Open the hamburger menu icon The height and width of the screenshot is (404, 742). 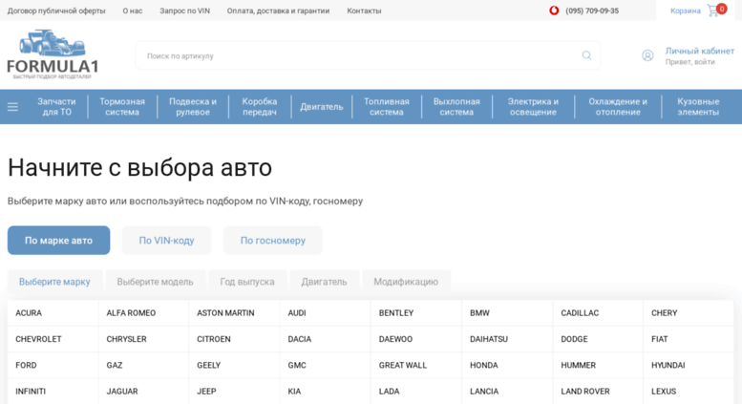click(x=12, y=107)
